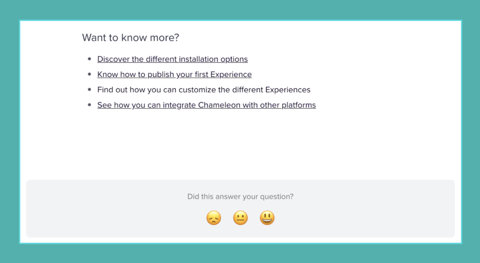The height and width of the screenshot is (263, 480).
Task: Open "Discover the different installation options" link
Action: pos(172,59)
